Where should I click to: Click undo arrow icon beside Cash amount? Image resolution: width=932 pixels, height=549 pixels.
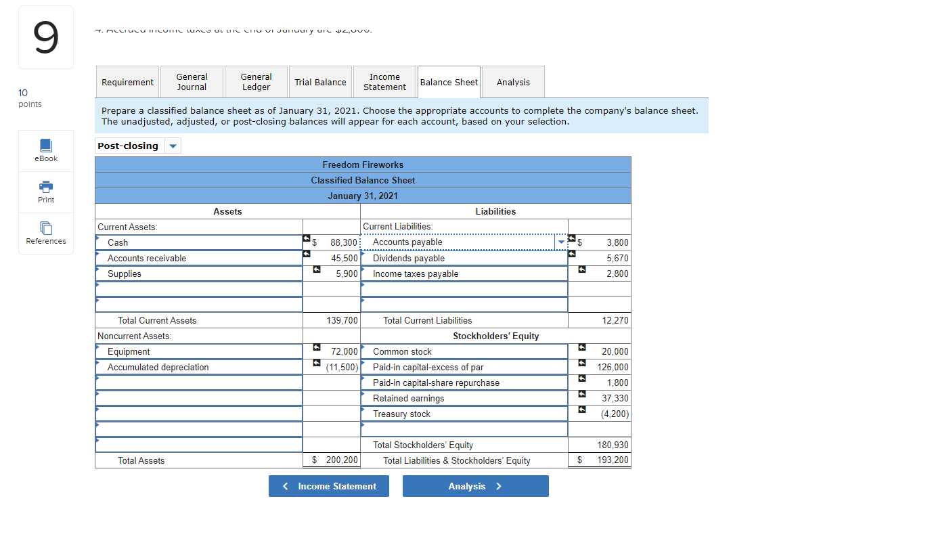307,238
